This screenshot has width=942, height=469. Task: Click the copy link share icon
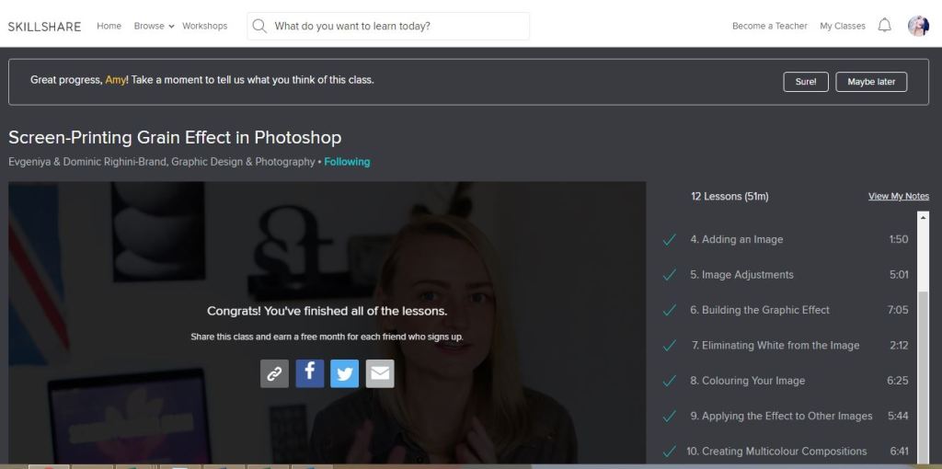[x=274, y=373]
